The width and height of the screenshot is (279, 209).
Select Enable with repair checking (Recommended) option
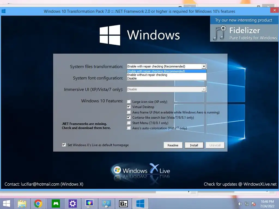click(166, 71)
